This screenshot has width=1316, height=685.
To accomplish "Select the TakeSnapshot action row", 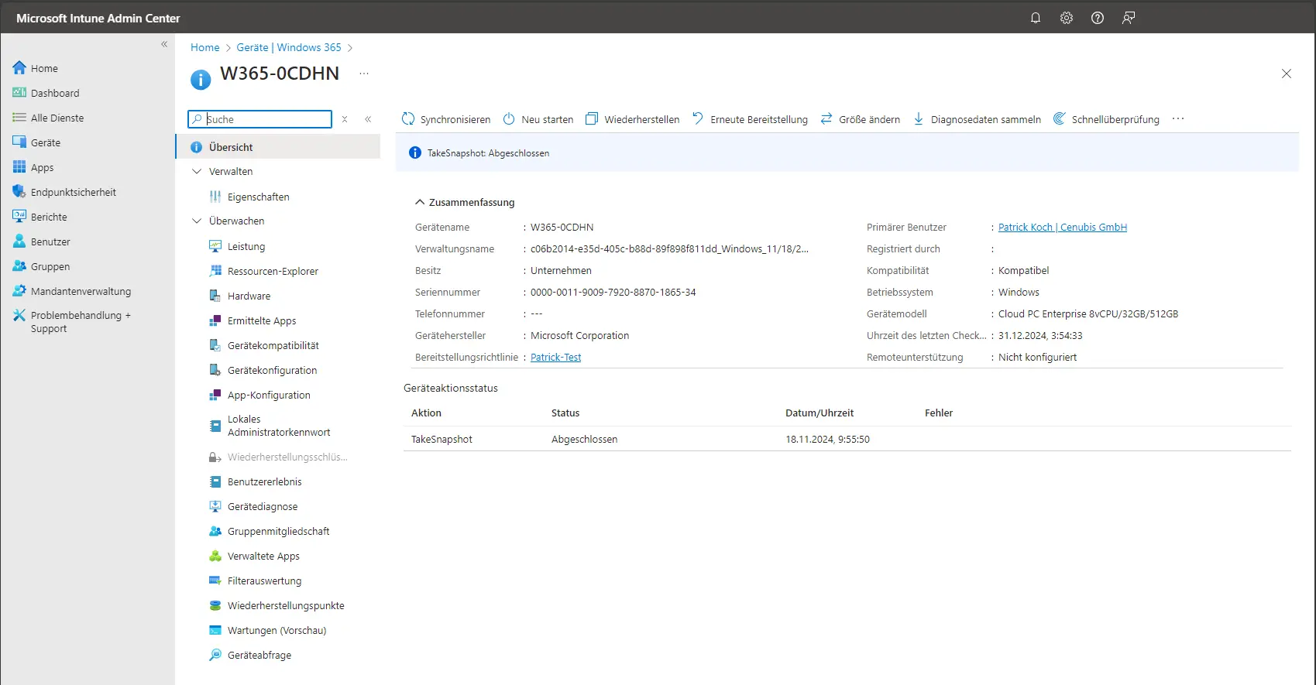I will 847,439.
